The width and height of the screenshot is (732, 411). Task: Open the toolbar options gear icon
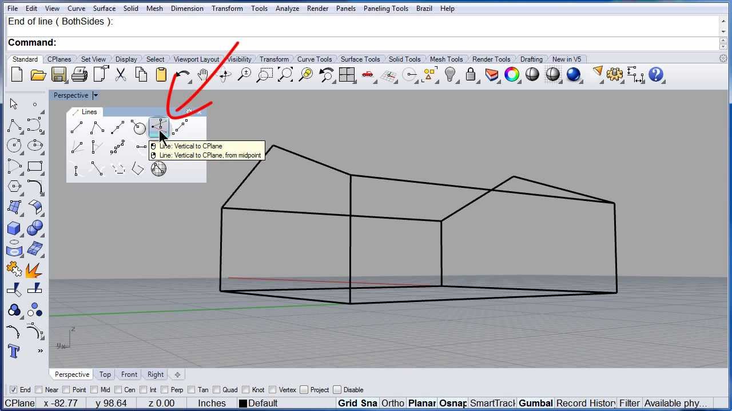[723, 59]
